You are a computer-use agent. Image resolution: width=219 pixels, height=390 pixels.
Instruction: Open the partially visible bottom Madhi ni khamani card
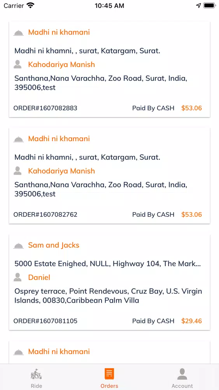point(109,353)
